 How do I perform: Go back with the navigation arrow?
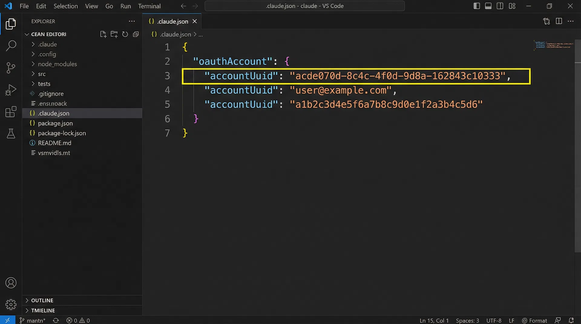click(x=183, y=6)
